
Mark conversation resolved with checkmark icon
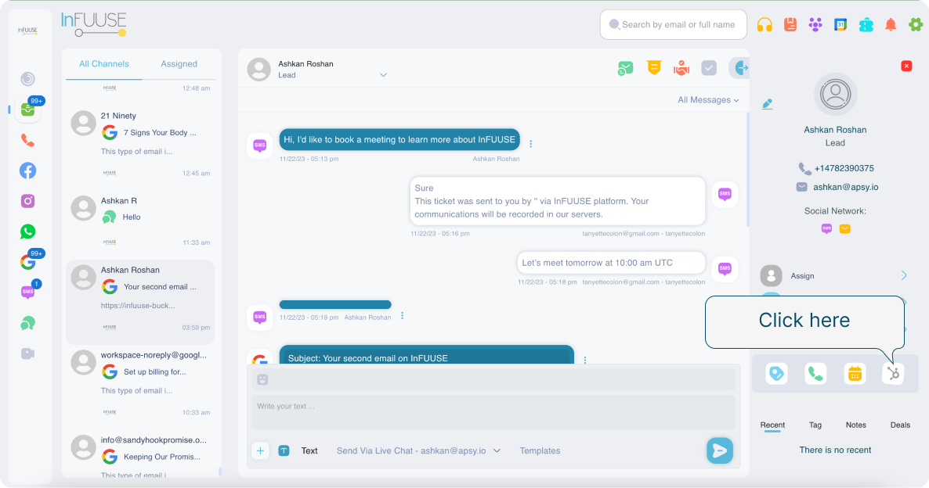tap(709, 68)
